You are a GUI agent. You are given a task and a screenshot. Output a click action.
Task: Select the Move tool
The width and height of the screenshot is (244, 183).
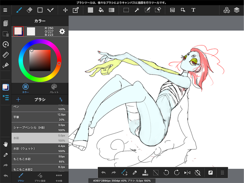[65, 10]
